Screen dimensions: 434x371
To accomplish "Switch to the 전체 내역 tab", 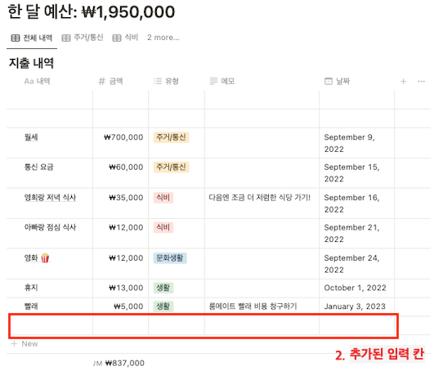I will click(x=32, y=38).
